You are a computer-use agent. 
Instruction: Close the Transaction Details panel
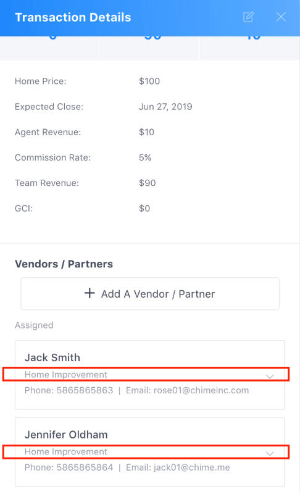point(281,17)
